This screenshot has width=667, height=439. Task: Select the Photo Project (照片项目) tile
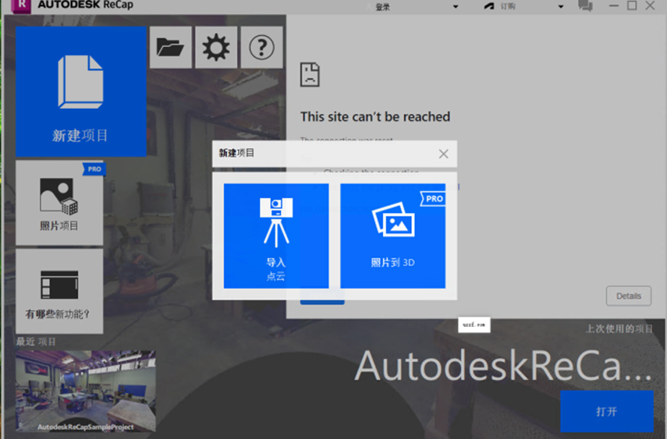coord(59,203)
